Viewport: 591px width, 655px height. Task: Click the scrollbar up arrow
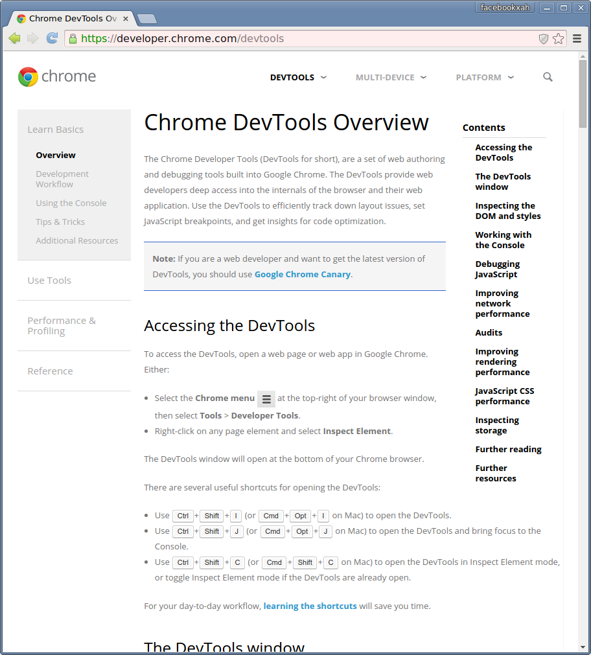pos(583,56)
